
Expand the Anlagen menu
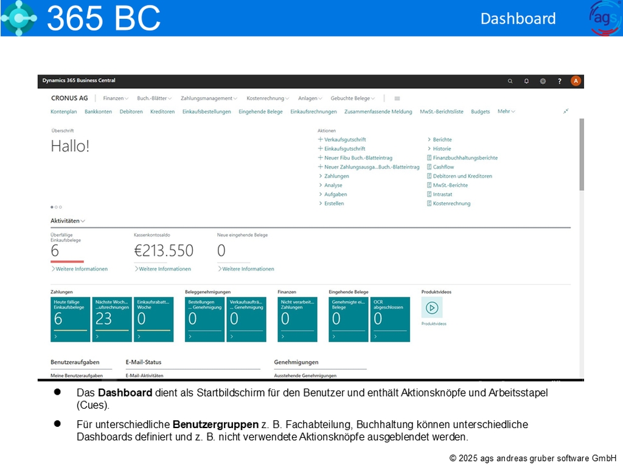click(x=310, y=98)
